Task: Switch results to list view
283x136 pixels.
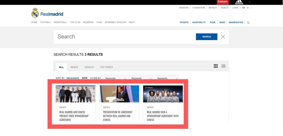Action: [223, 66]
